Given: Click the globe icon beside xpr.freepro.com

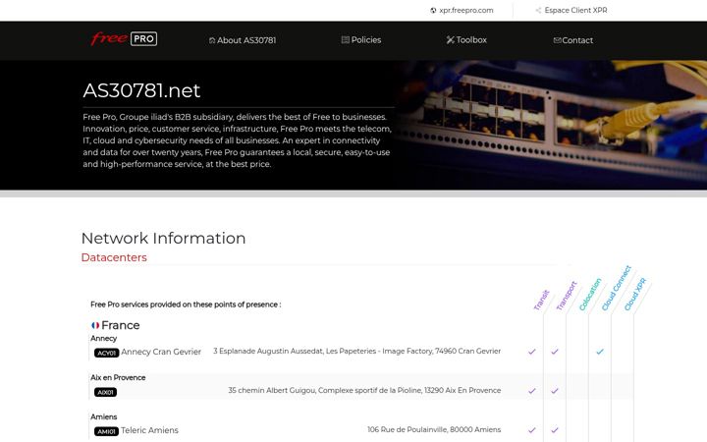Looking at the screenshot, I should (433, 11).
